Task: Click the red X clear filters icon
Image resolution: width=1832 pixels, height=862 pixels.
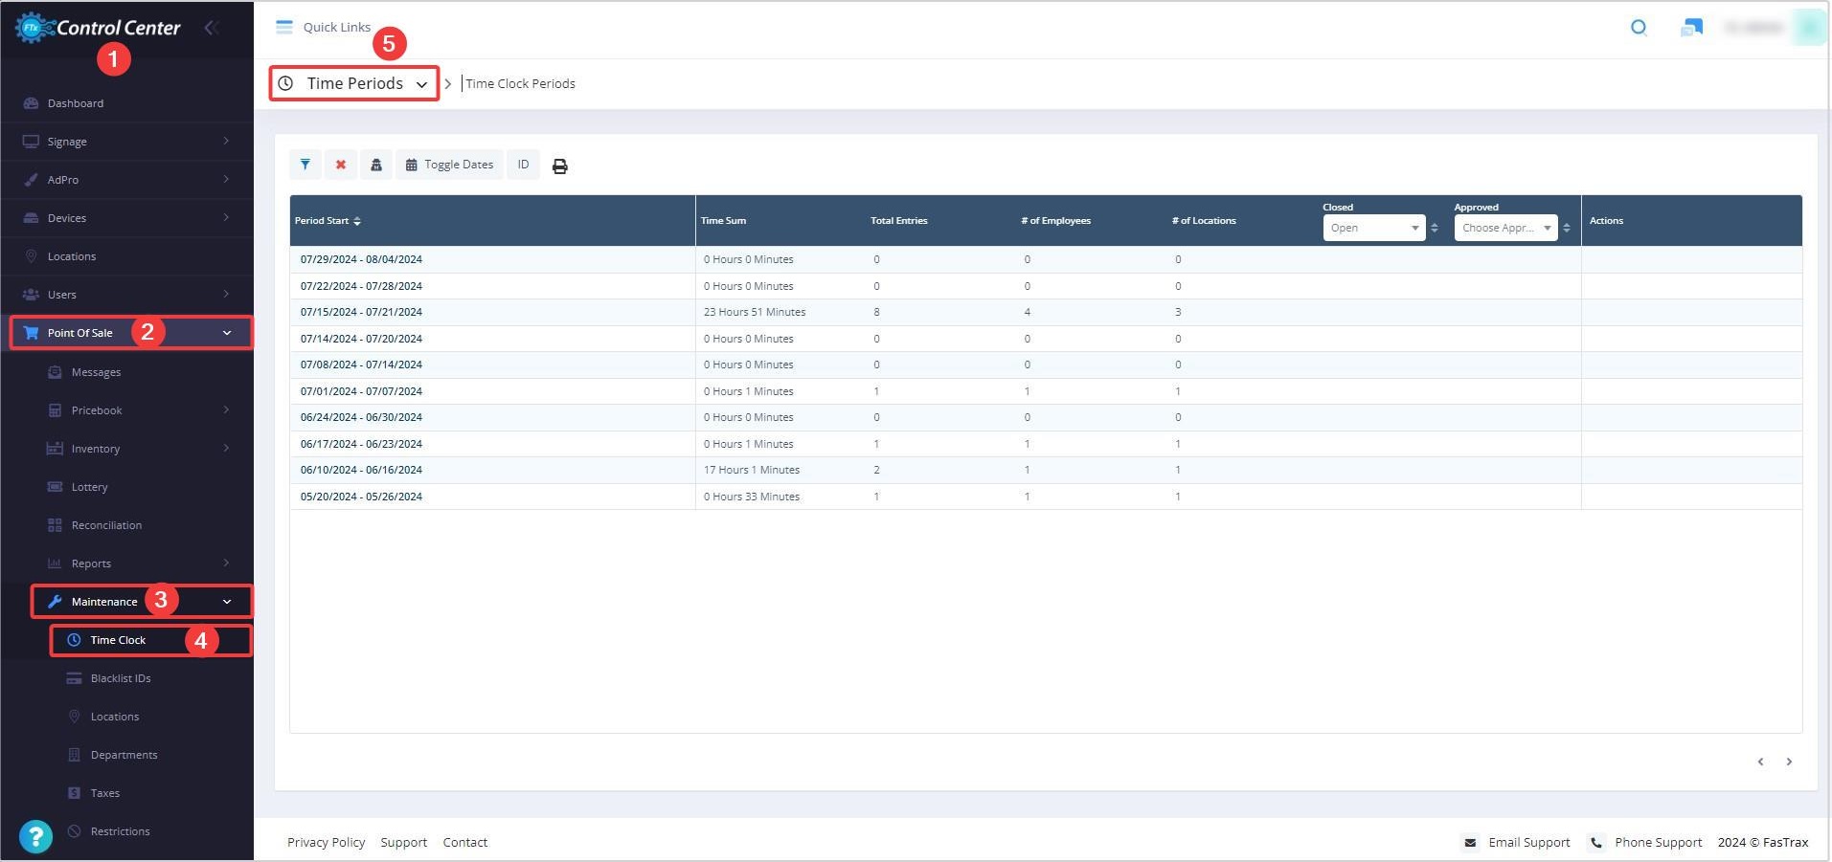Action: (x=340, y=165)
